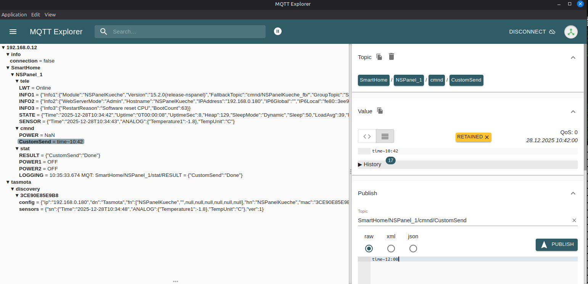Image resolution: width=588 pixels, height=284 pixels.
Task: Select the config topic row
Action: [184, 202]
